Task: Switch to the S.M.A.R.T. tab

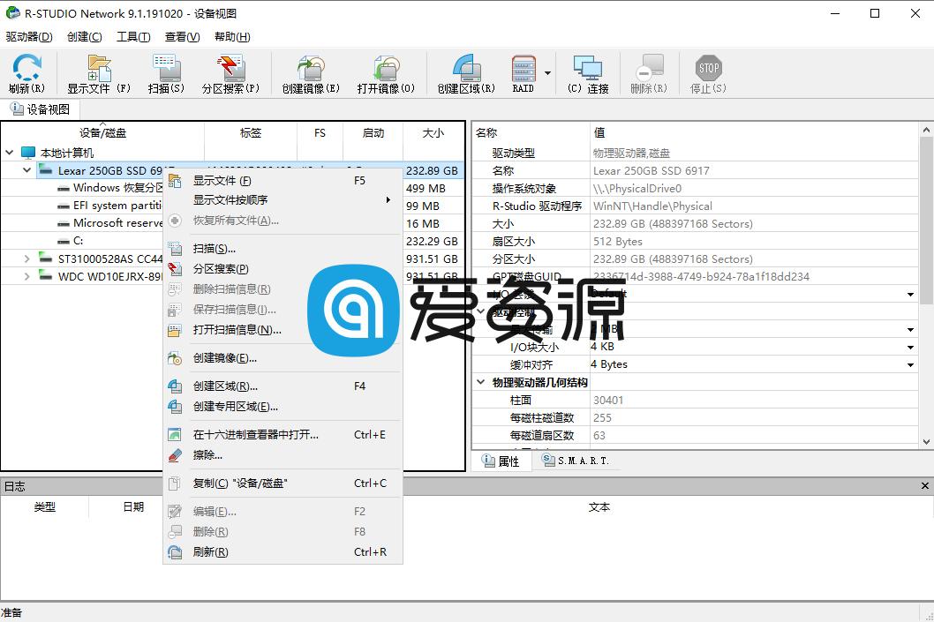Action: (x=576, y=460)
